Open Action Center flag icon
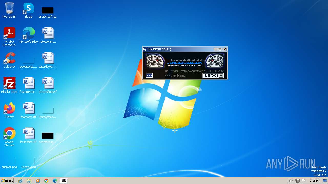The width and height of the screenshot is (328, 184). [x=304, y=181]
